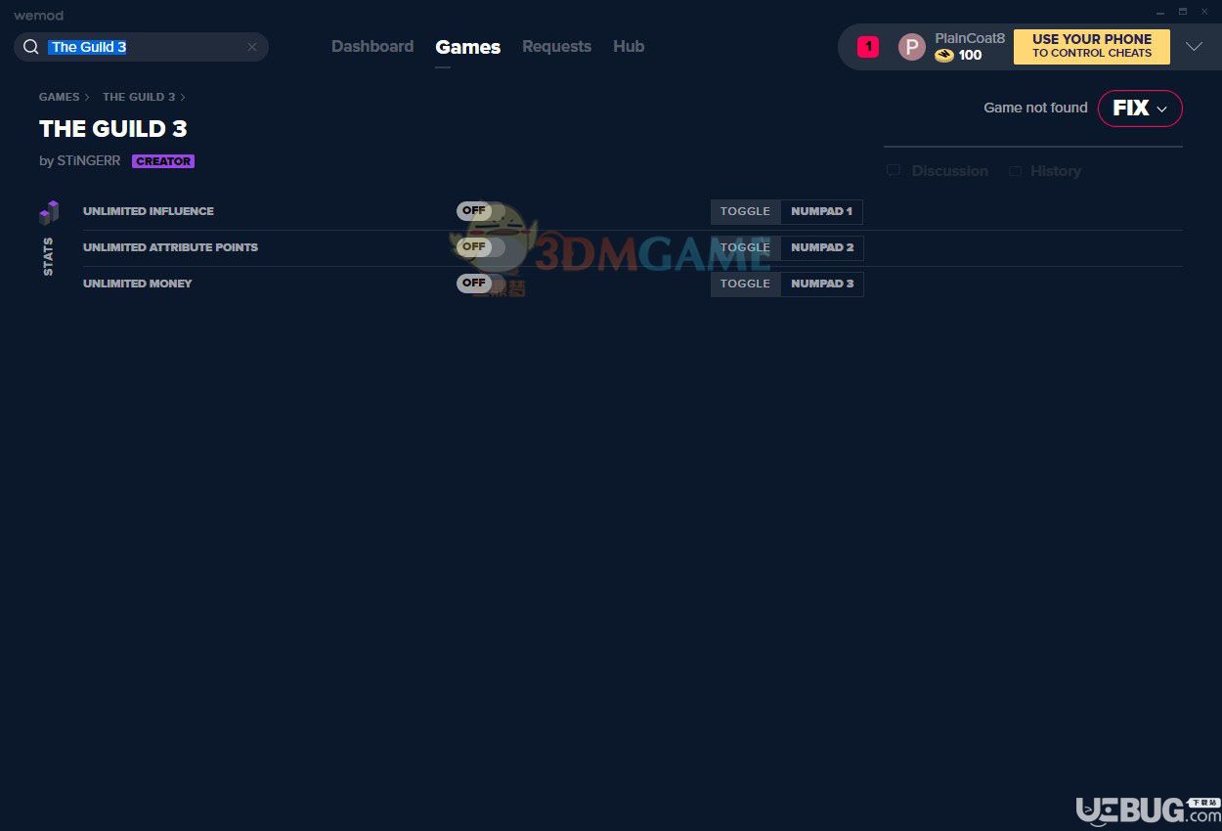Toggle Unlimited Money cheat on
Viewport: 1222px width, 831px height.
[481, 284]
